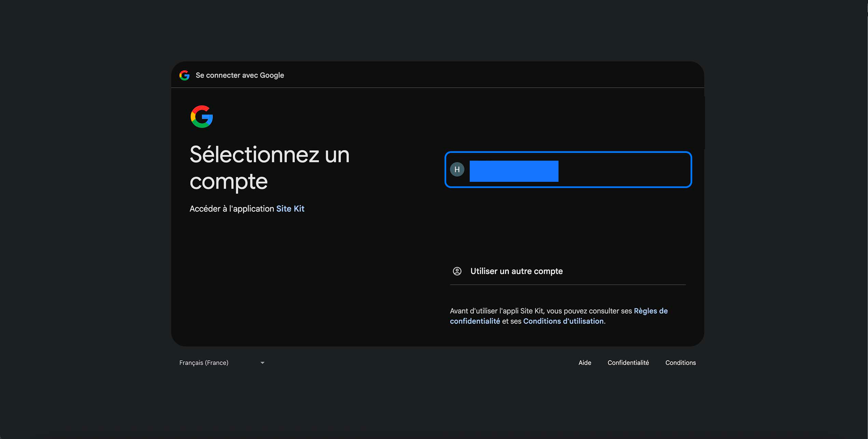The image size is (868, 439).
Task: Select the highlighted account to sign in
Action: coord(568,170)
